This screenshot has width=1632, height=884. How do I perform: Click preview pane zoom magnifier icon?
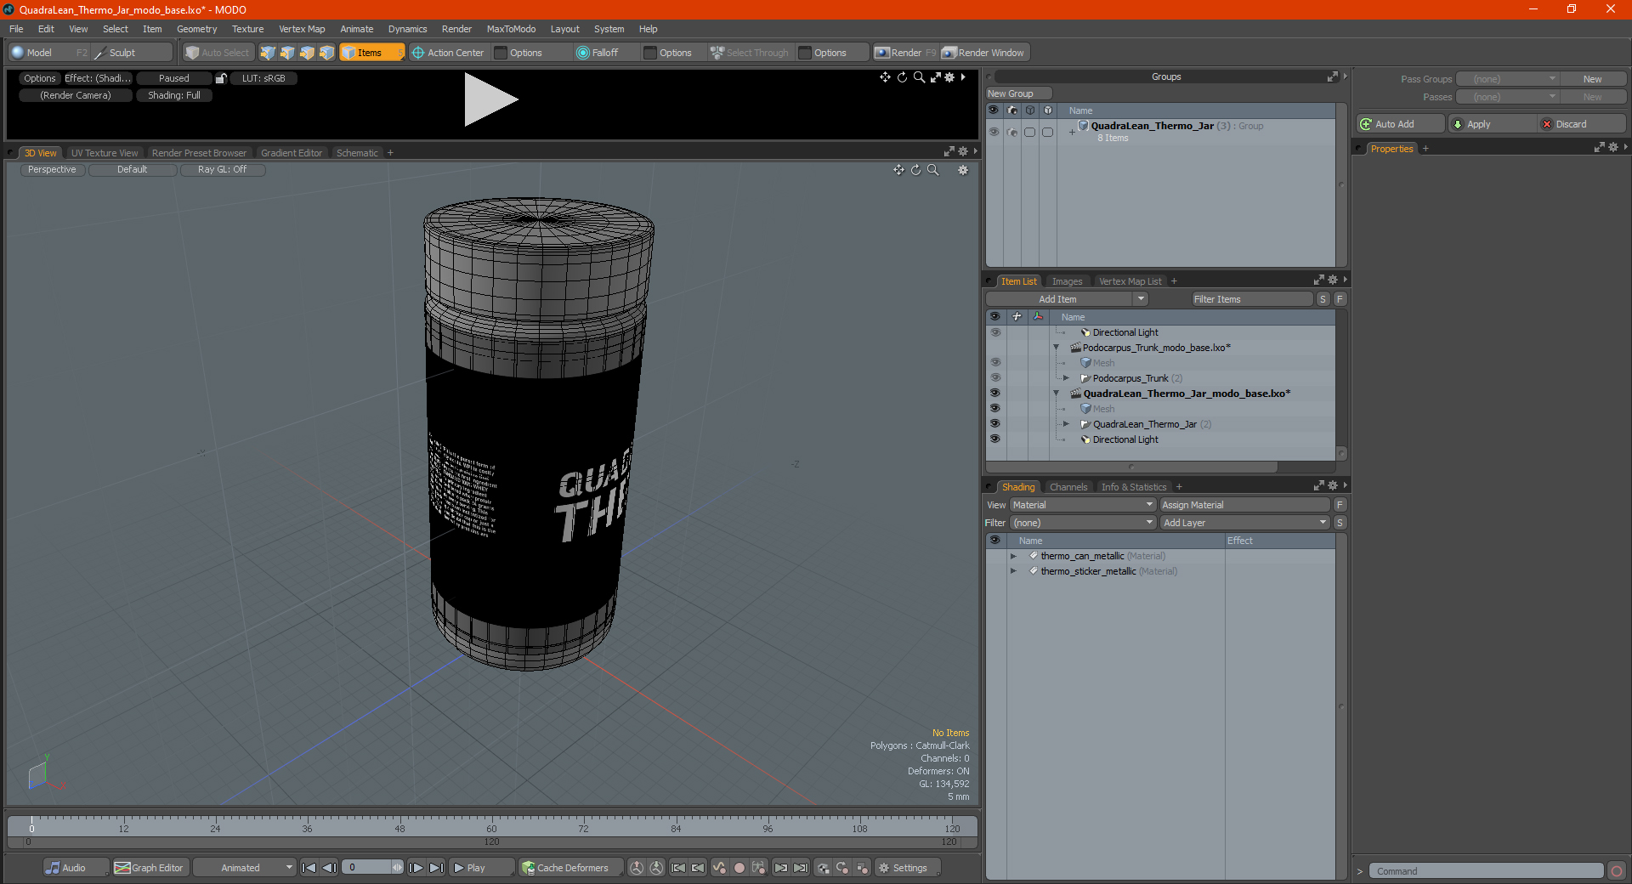(x=919, y=77)
